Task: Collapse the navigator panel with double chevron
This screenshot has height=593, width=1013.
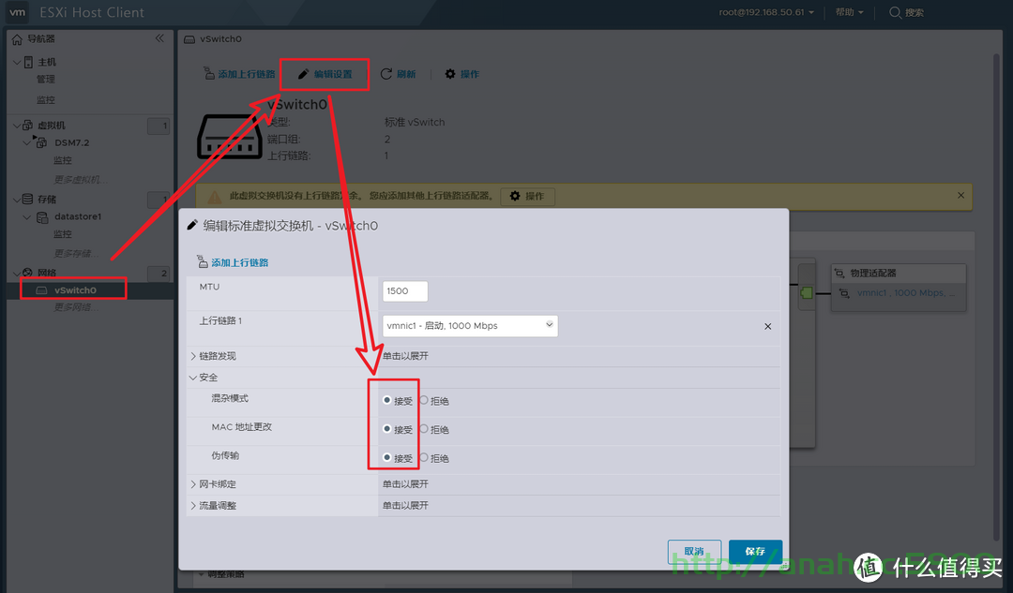Action: click(159, 38)
